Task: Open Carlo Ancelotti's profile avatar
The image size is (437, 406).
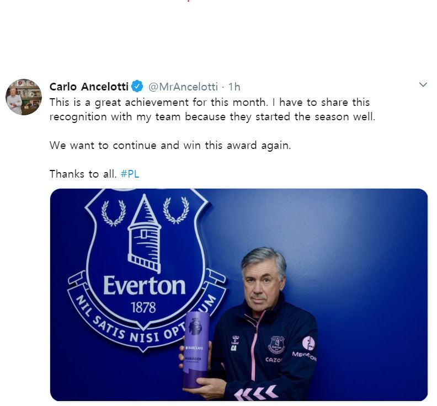Action: (24, 97)
